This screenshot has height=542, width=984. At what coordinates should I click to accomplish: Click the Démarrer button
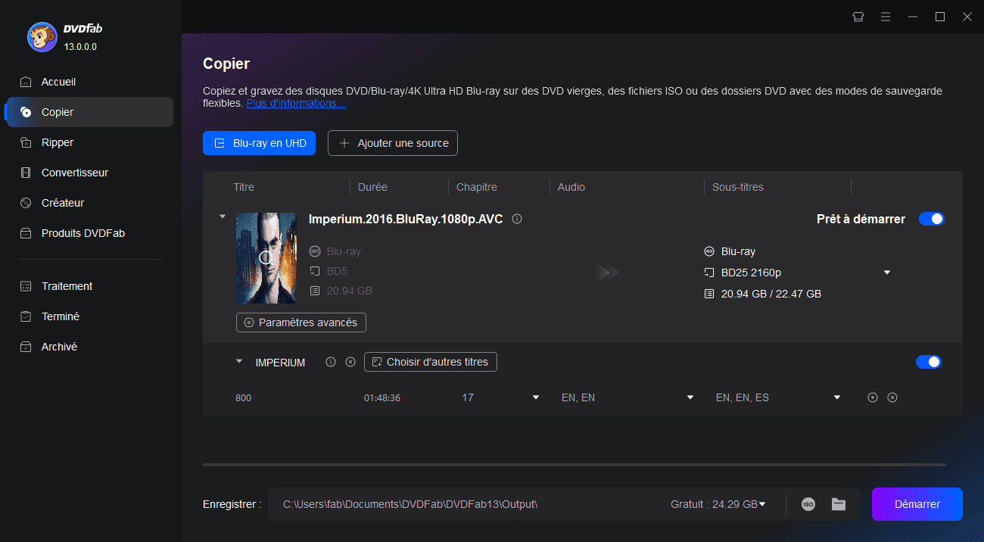(917, 504)
